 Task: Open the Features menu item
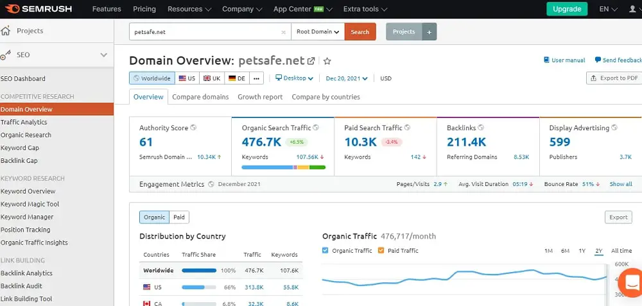(x=107, y=9)
